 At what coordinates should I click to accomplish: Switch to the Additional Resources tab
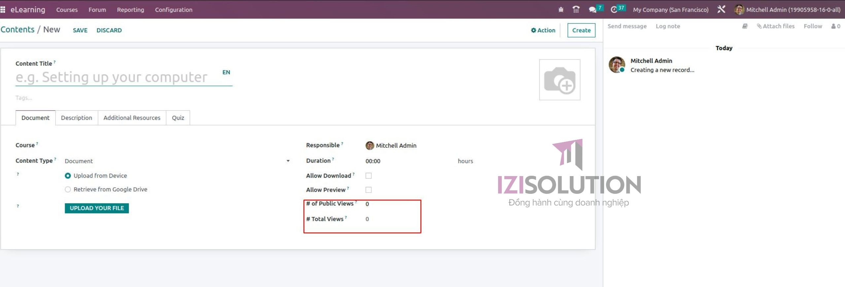point(132,118)
